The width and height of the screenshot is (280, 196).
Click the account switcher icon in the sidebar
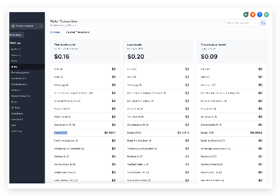[x=13, y=26]
